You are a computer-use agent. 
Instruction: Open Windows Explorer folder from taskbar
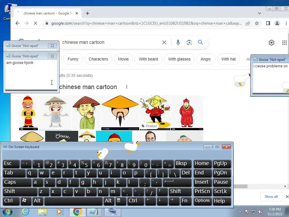point(43,212)
